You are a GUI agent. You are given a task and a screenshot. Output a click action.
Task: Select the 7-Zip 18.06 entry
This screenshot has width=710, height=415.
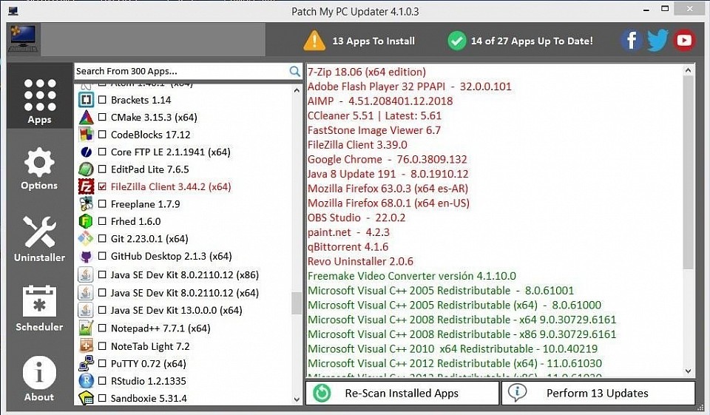coord(367,72)
